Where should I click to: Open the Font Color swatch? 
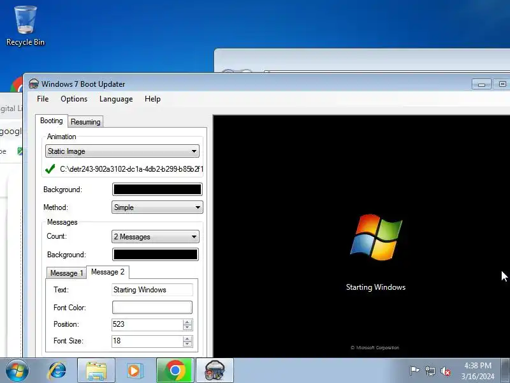click(152, 308)
